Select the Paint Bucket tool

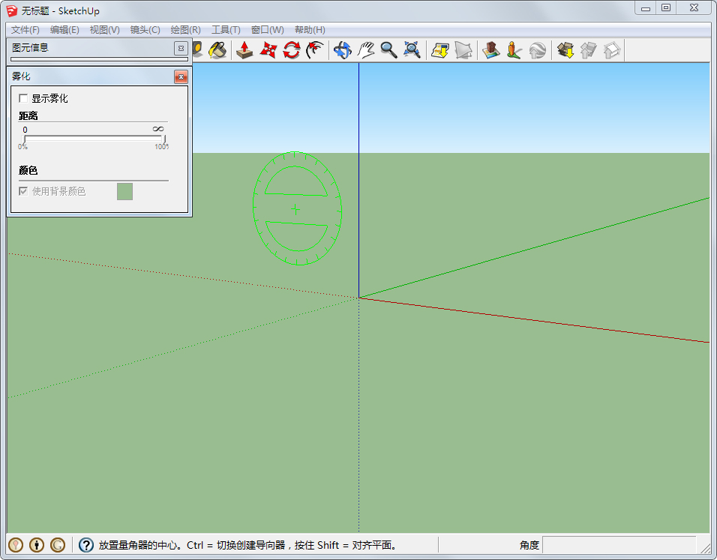(x=217, y=50)
